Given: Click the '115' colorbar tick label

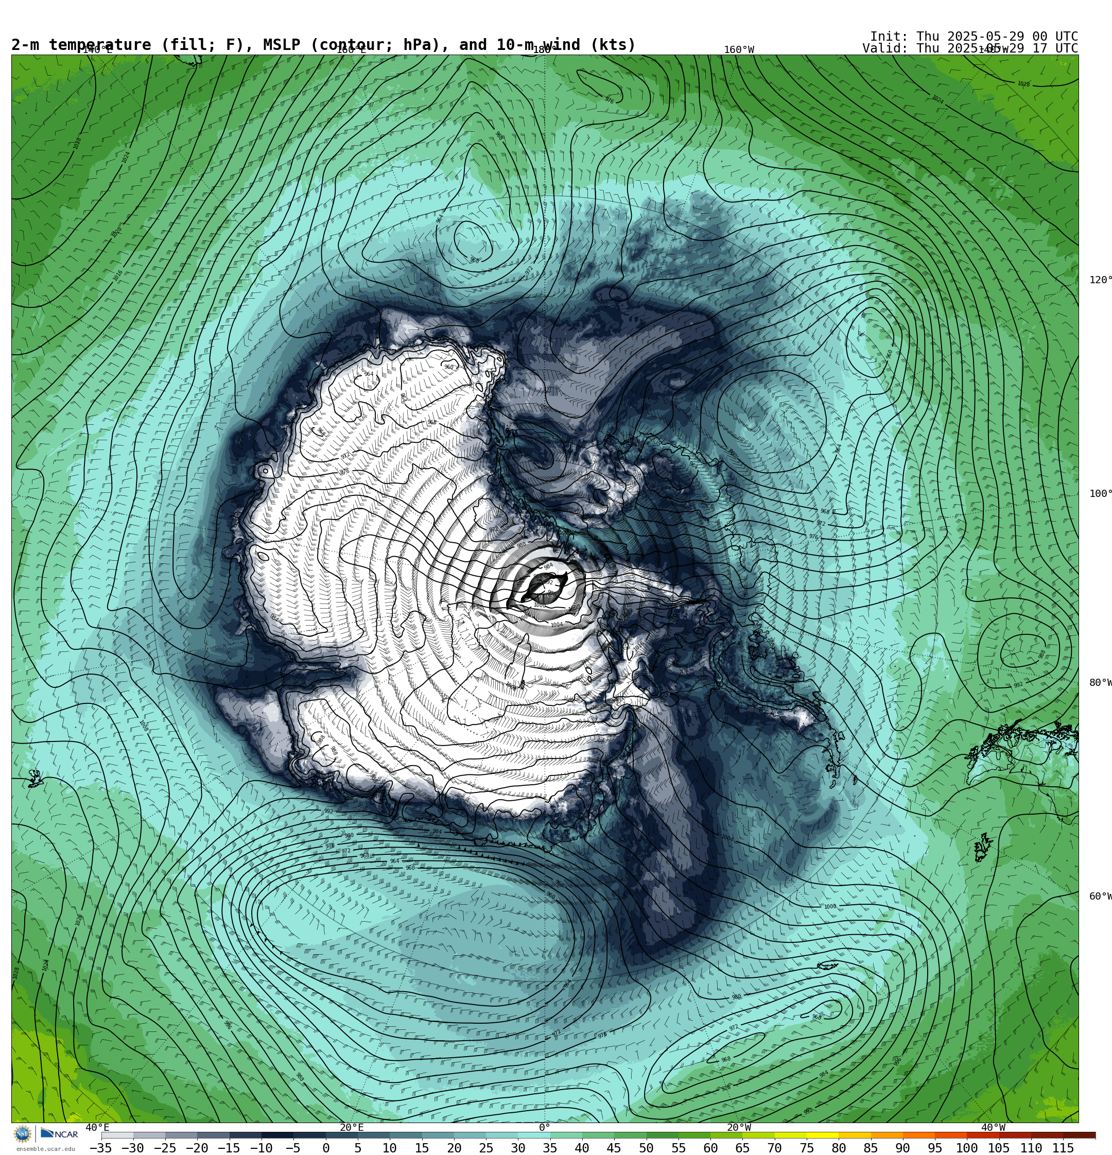Looking at the screenshot, I should pyautogui.click(x=1063, y=1148).
